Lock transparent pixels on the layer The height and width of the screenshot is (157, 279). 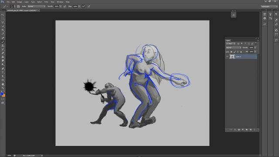(x=231, y=52)
